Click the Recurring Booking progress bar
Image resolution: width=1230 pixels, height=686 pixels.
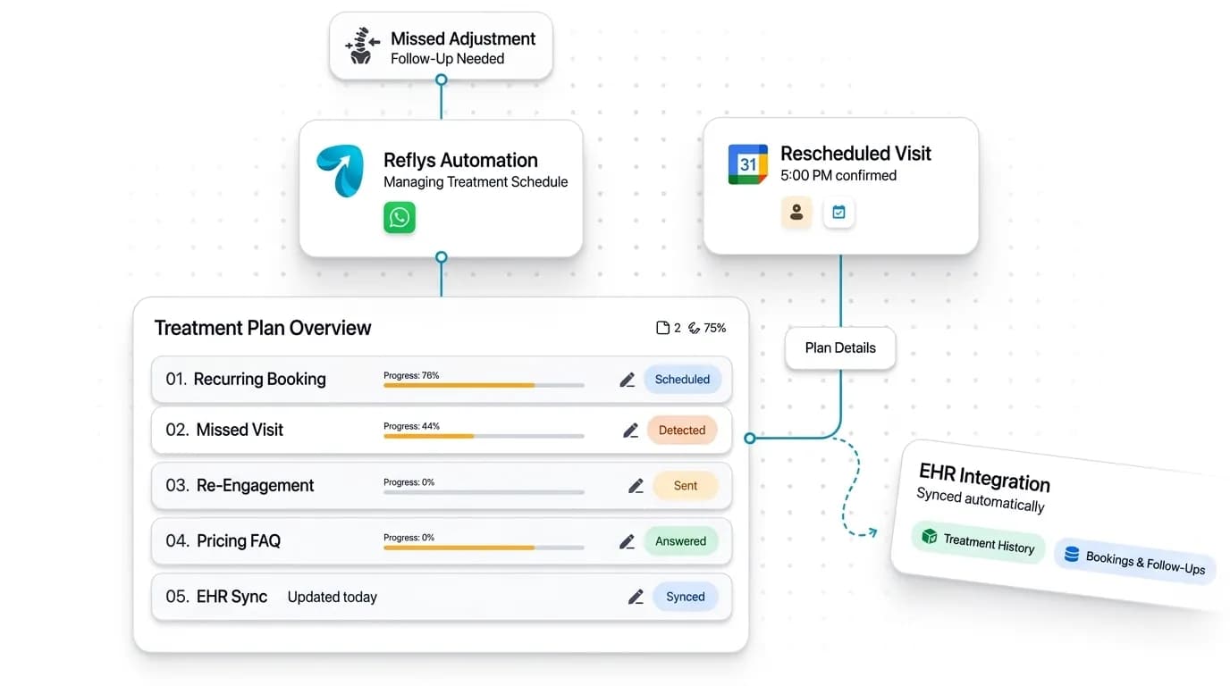pos(484,385)
